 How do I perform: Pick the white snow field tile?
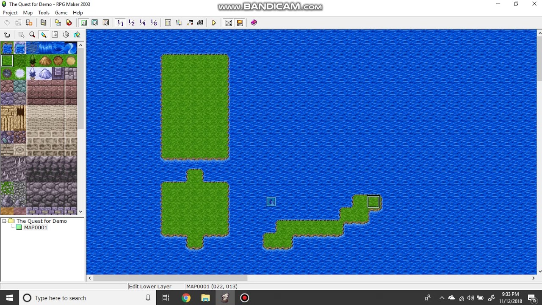[20, 74]
